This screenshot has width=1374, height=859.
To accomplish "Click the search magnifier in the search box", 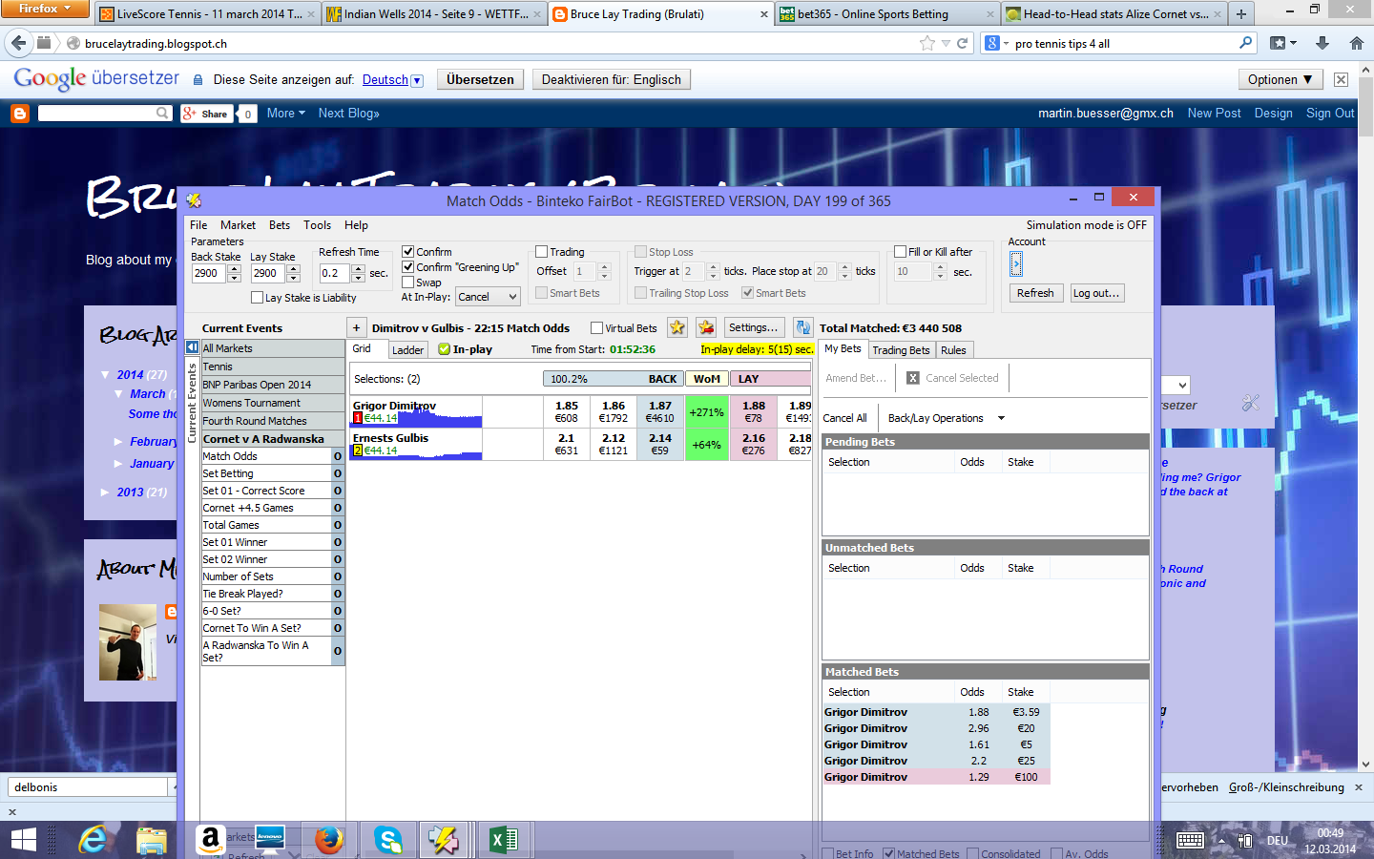I will [1245, 43].
